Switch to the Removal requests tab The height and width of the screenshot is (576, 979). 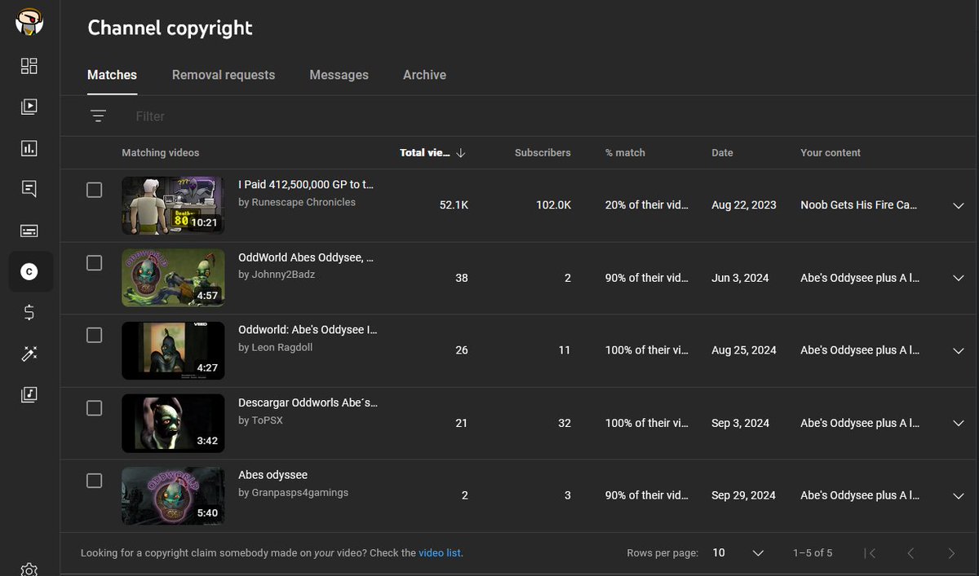(224, 75)
